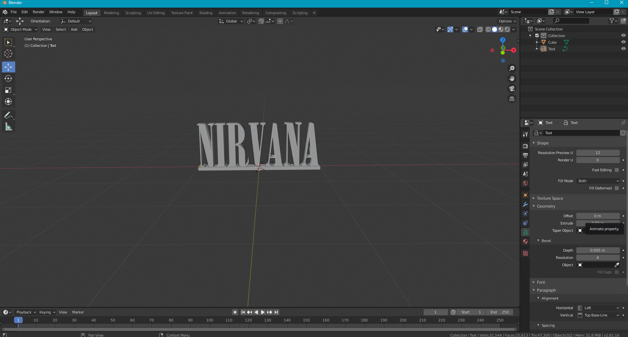Open the Modifier Properties wrench tab
This screenshot has width=628, height=337.
pos(525,205)
